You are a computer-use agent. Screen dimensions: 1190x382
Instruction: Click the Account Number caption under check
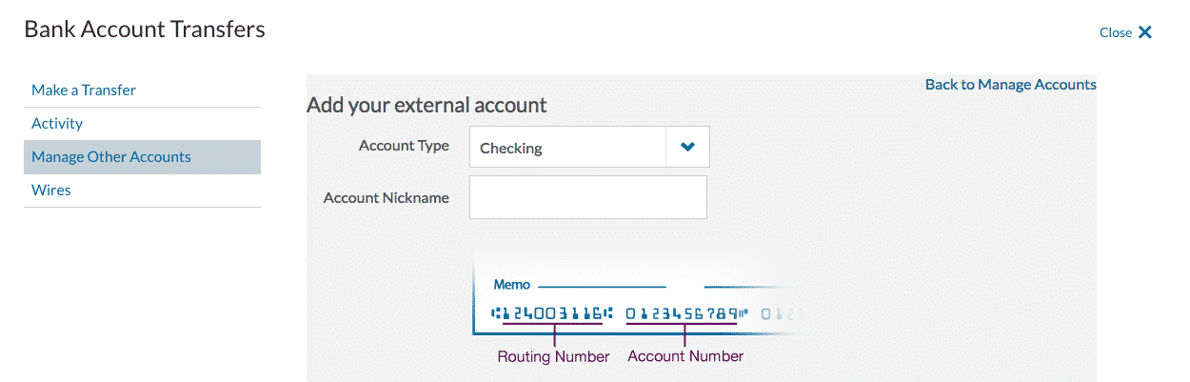click(685, 356)
